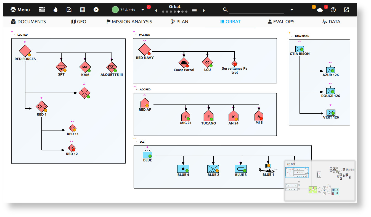Click the green 75 Alerts status circle
The height and width of the screenshot is (217, 371).
click(x=115, y=10)
